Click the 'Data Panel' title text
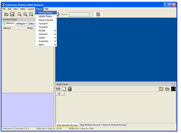 [x=62, y=84]
